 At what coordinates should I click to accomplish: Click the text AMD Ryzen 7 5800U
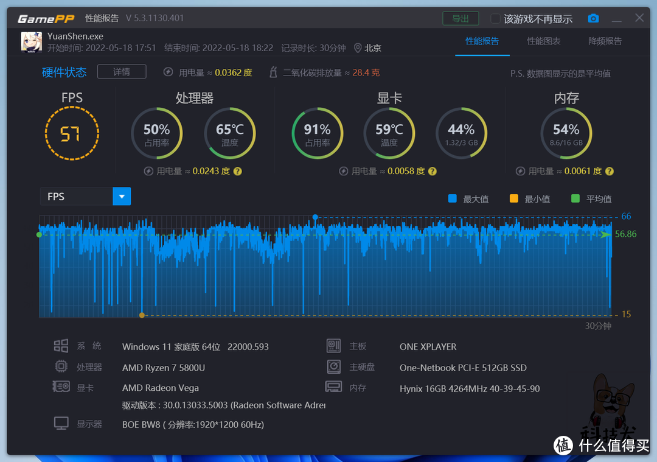(164, 368)
